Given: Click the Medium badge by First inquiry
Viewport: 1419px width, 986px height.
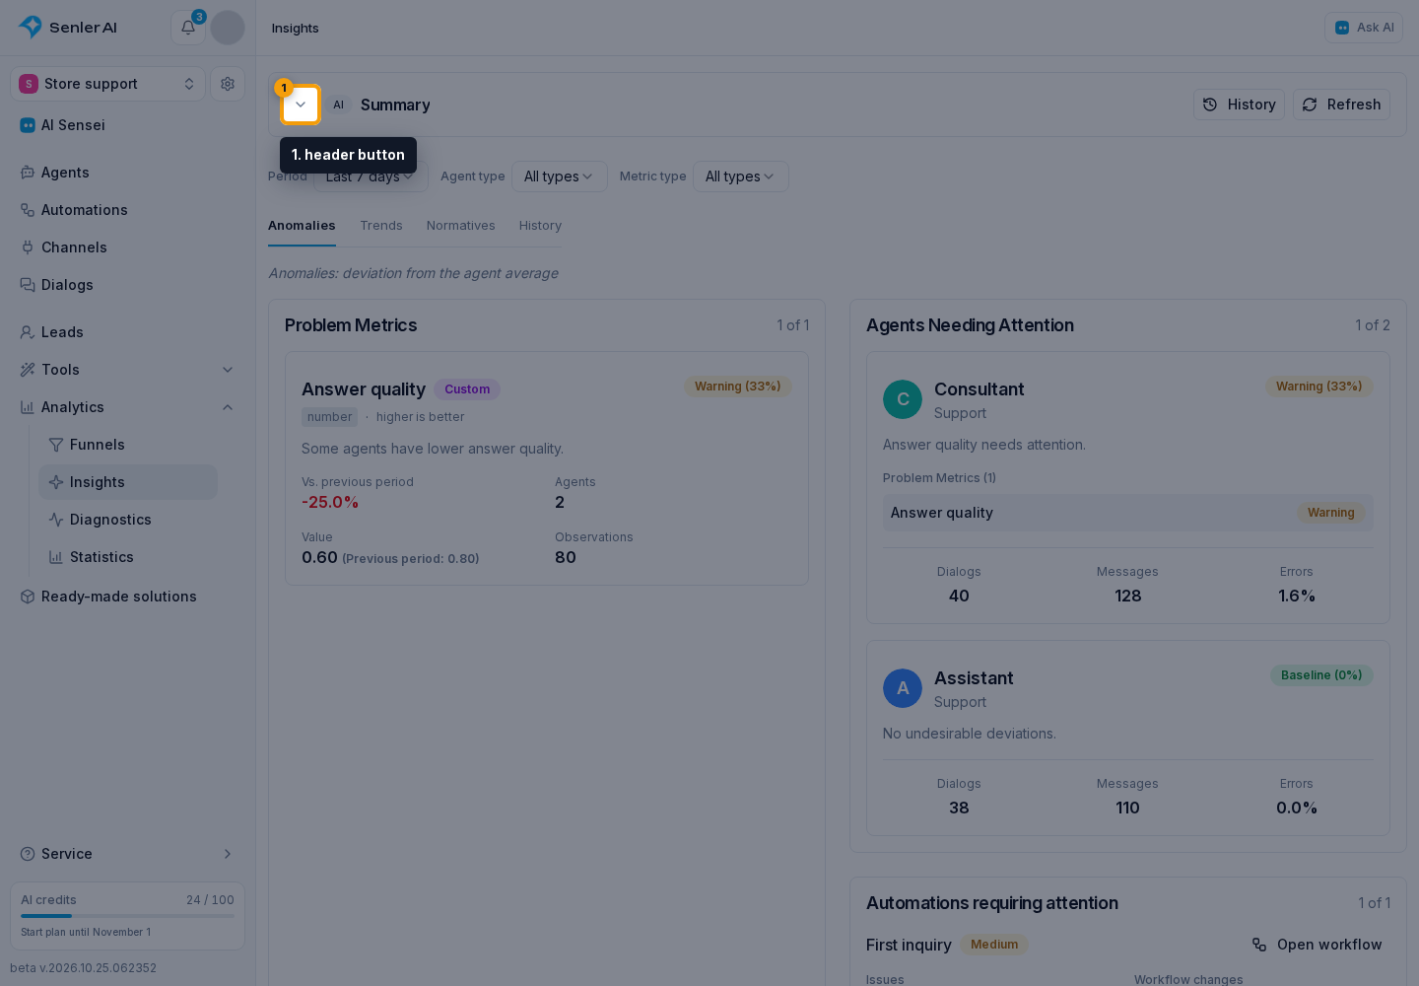Looking at the screenshot, I should point(994,945).
